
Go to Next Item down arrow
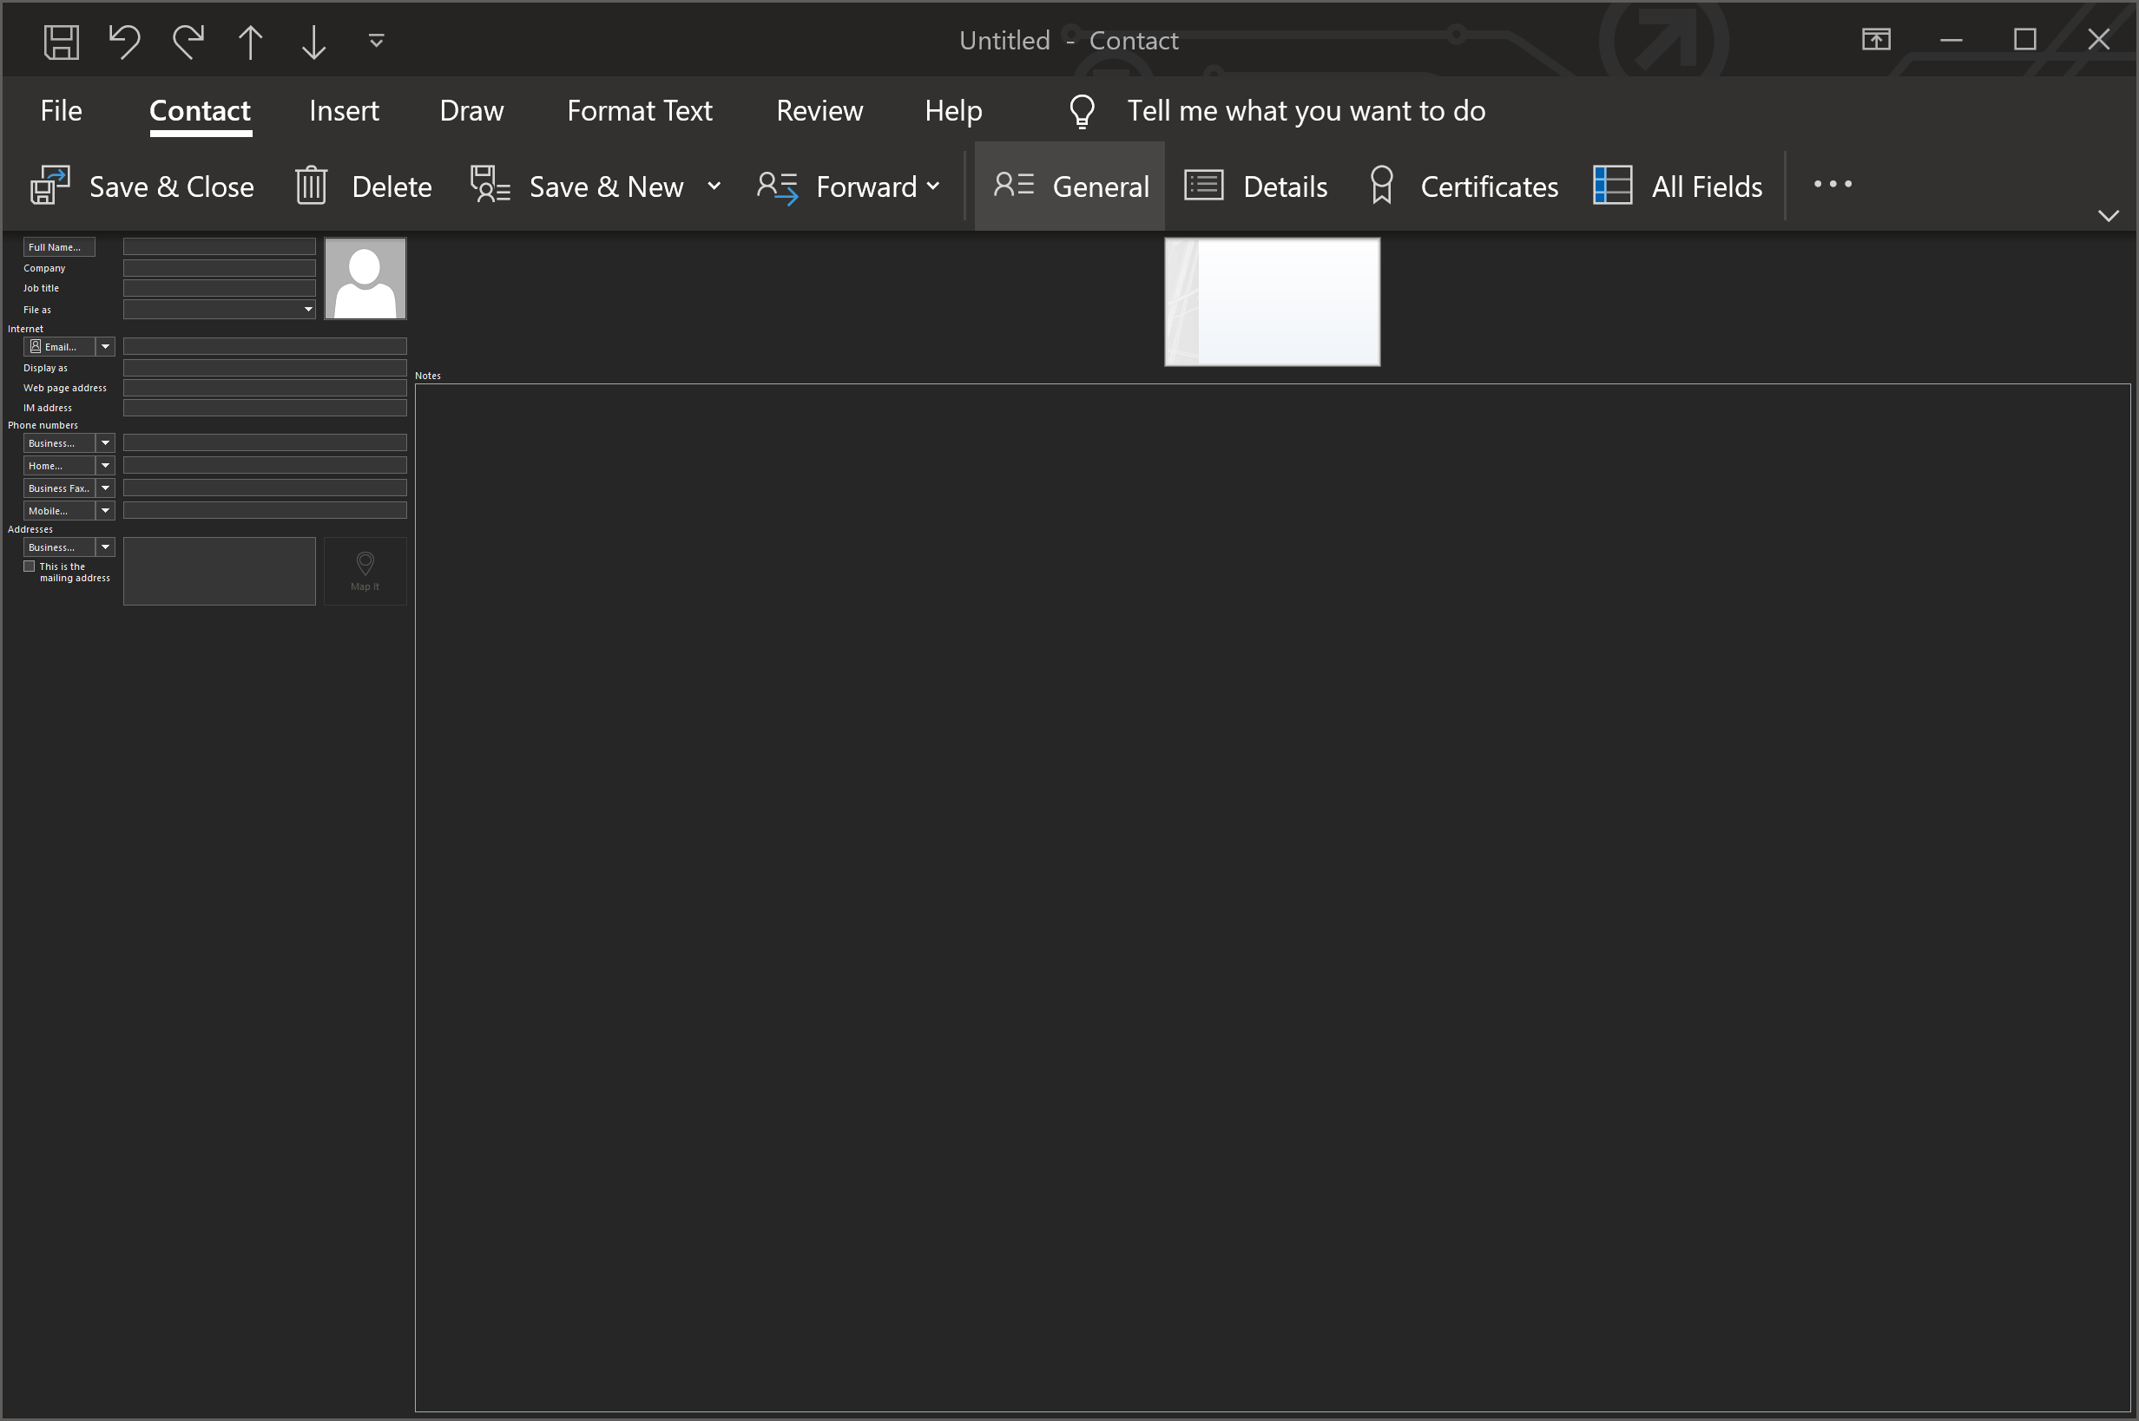(x=313, y=42)
